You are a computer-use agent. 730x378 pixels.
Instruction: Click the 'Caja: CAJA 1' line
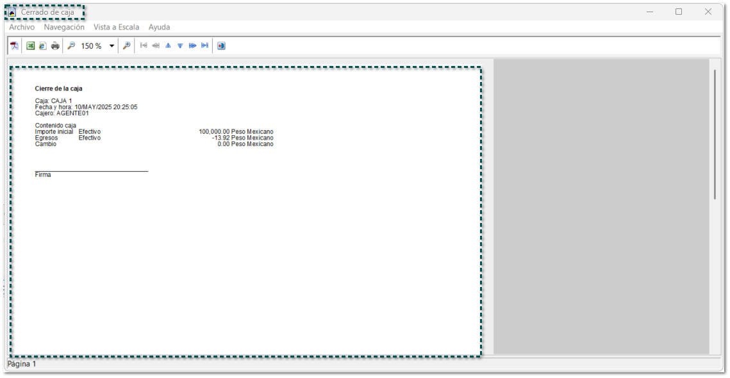click(54, 101)
